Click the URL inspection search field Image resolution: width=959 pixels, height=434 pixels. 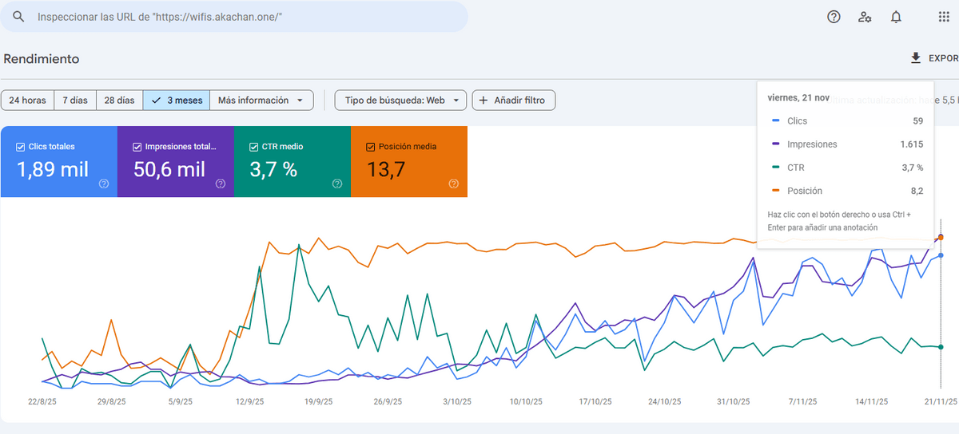click(x=240, y=17)
